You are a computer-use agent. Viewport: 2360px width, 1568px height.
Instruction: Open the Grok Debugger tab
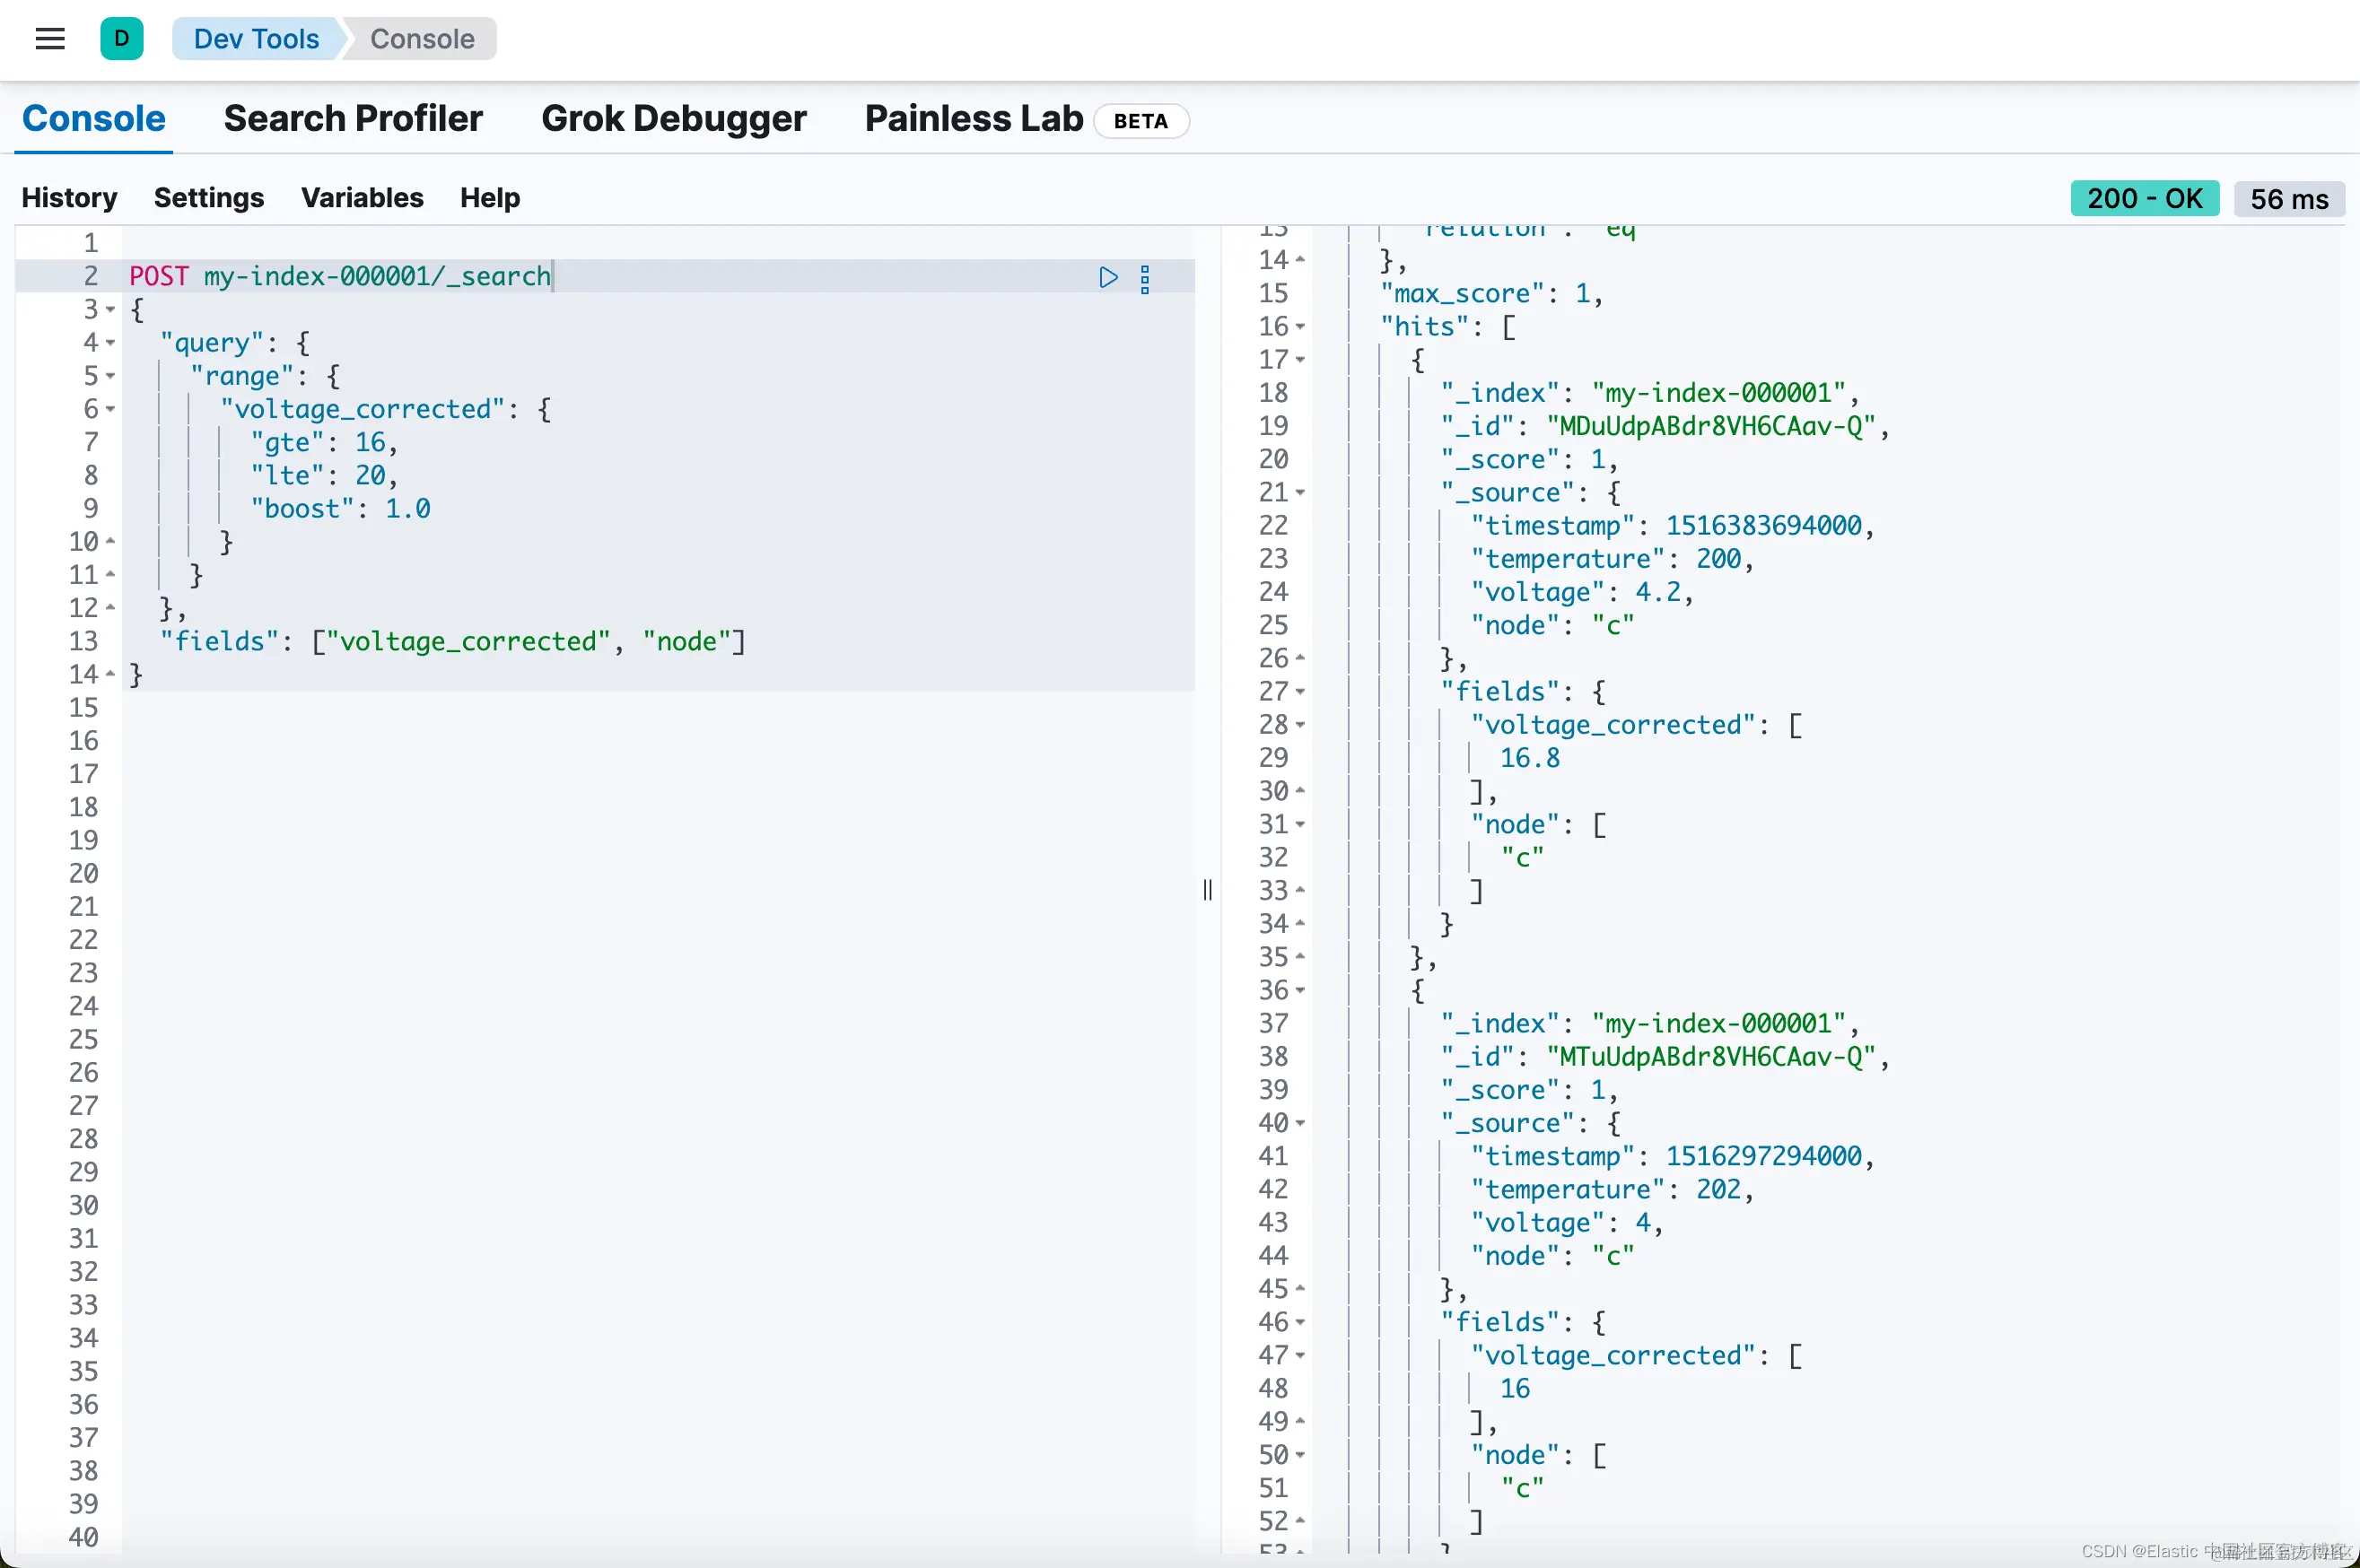pyautogui.click(x=673, y=119)
